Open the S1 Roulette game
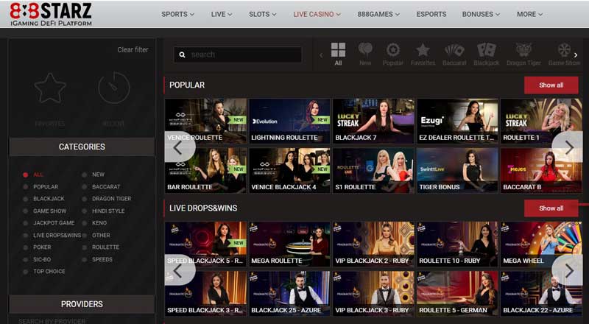The height and width of the screenshot is (324, 589). tap(374, 170)
